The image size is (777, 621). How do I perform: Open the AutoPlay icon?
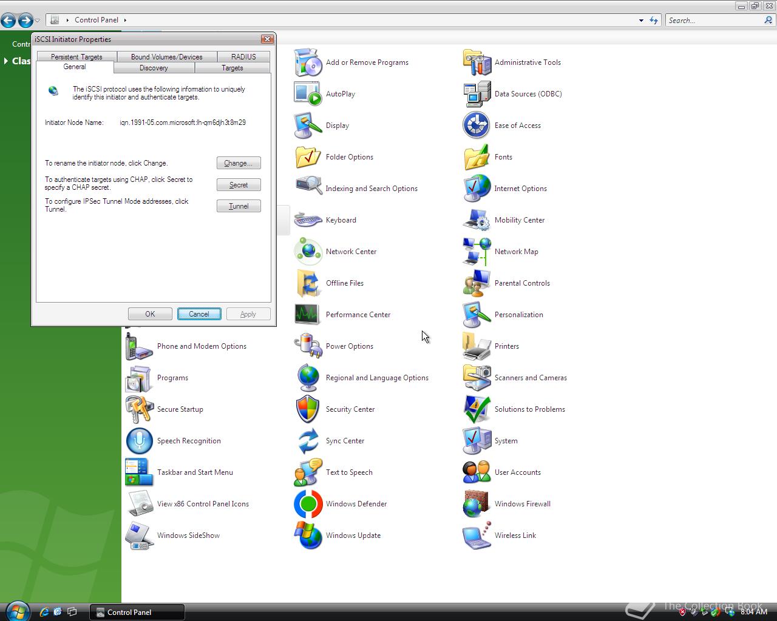pyautogui.click(x=308, y=94)
